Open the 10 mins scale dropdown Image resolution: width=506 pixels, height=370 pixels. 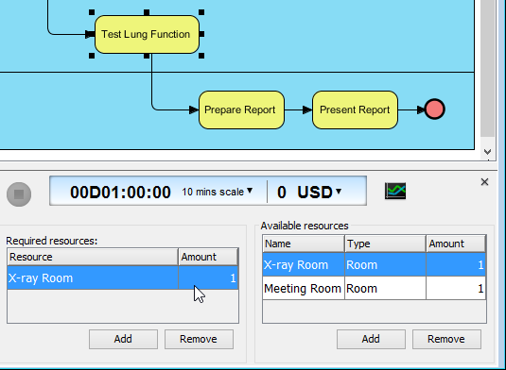217,192
